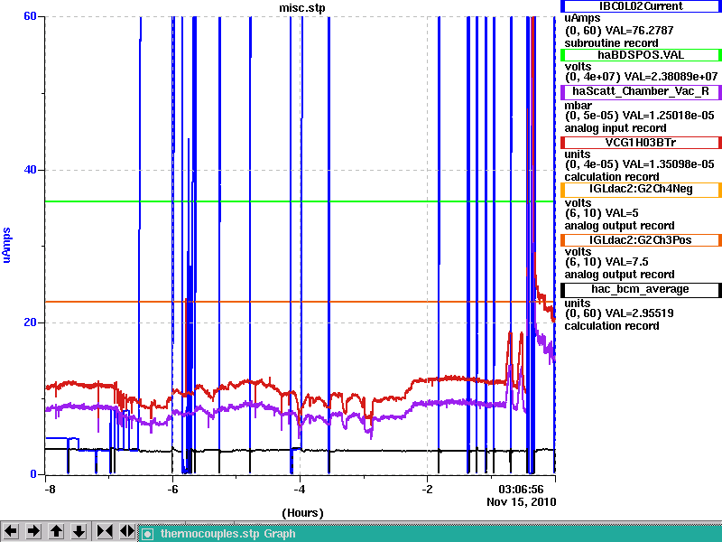Click the 03:06:56 timestamp
Image resolution: width=722 pixels, height=542 pixels.
(x=521, y=489)
